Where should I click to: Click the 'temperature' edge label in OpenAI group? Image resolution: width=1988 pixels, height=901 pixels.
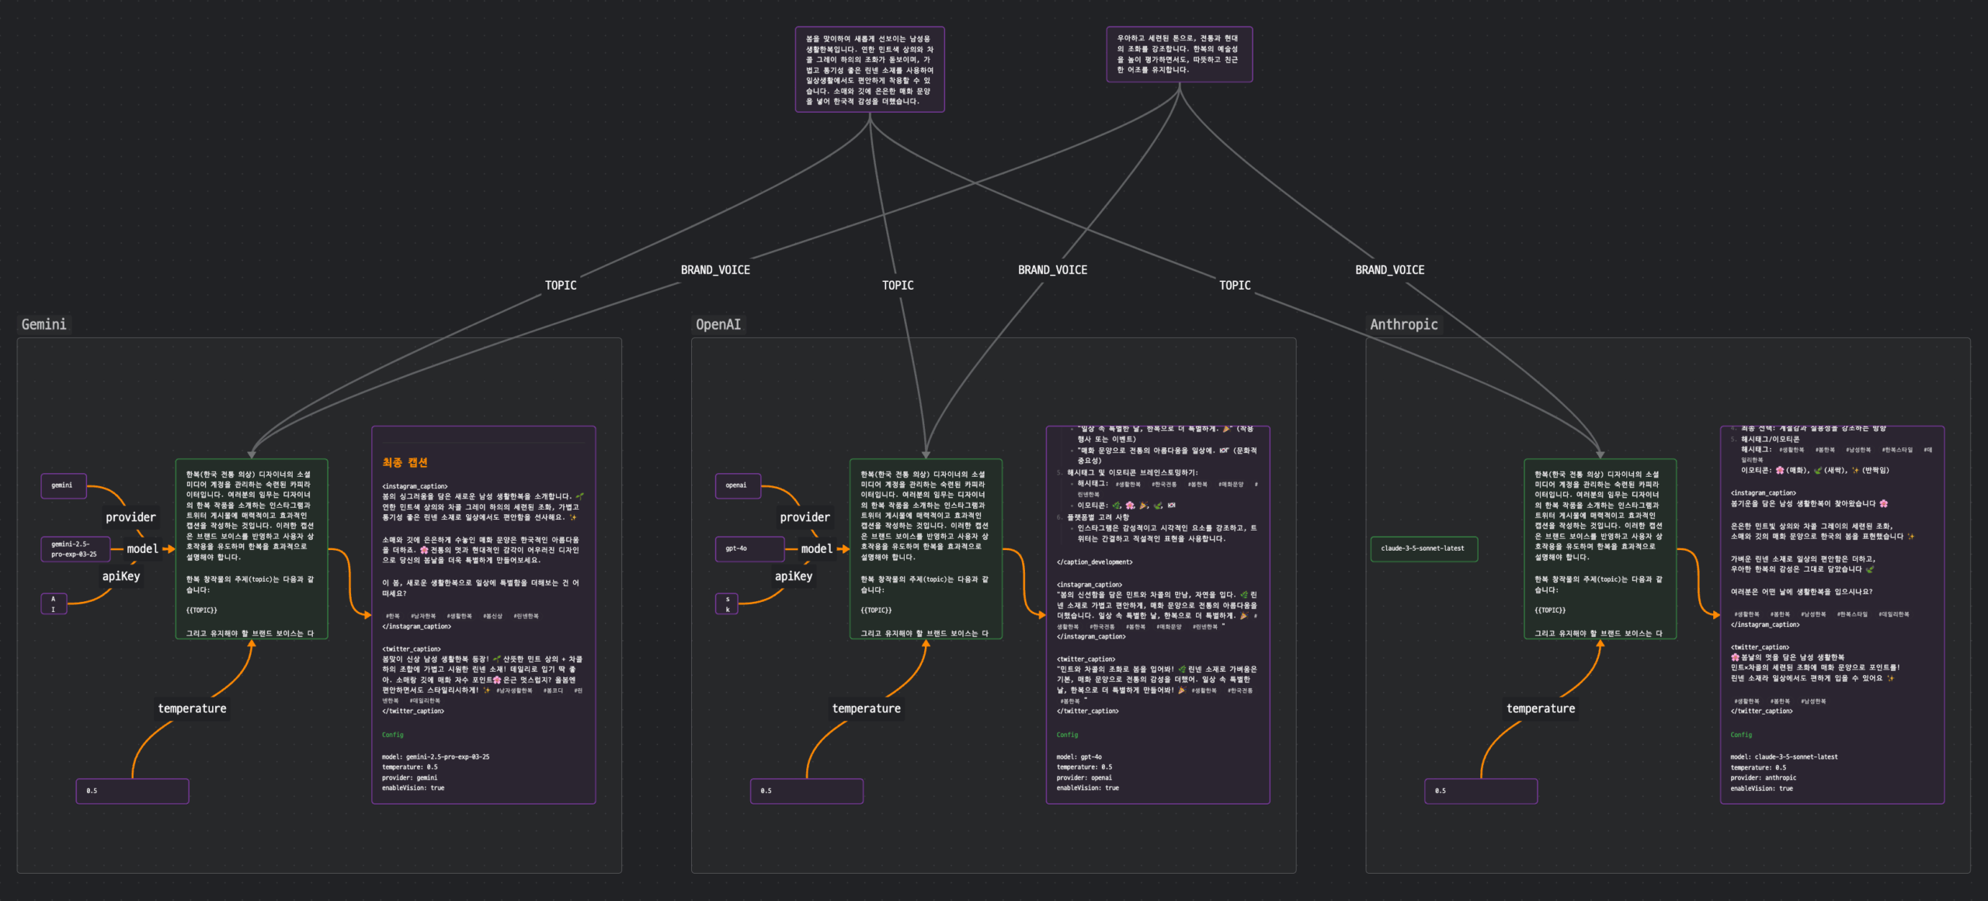[x=866, y=708]
